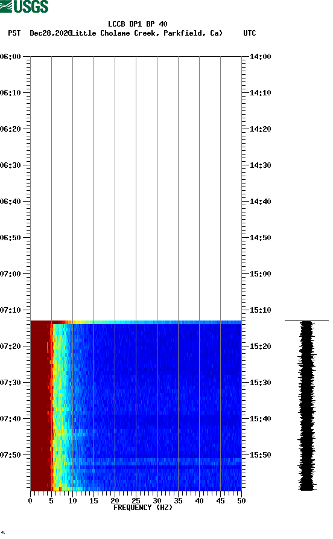The width and height of the screenshot is (333, 539).
Task: Click the 14:10 UTC time label
Action: point(260,93)
